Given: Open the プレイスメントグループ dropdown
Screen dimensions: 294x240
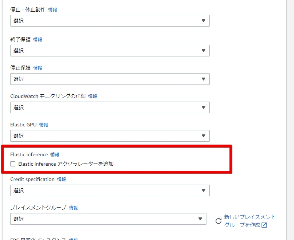Looking at the screenshot, I should 108,219.
